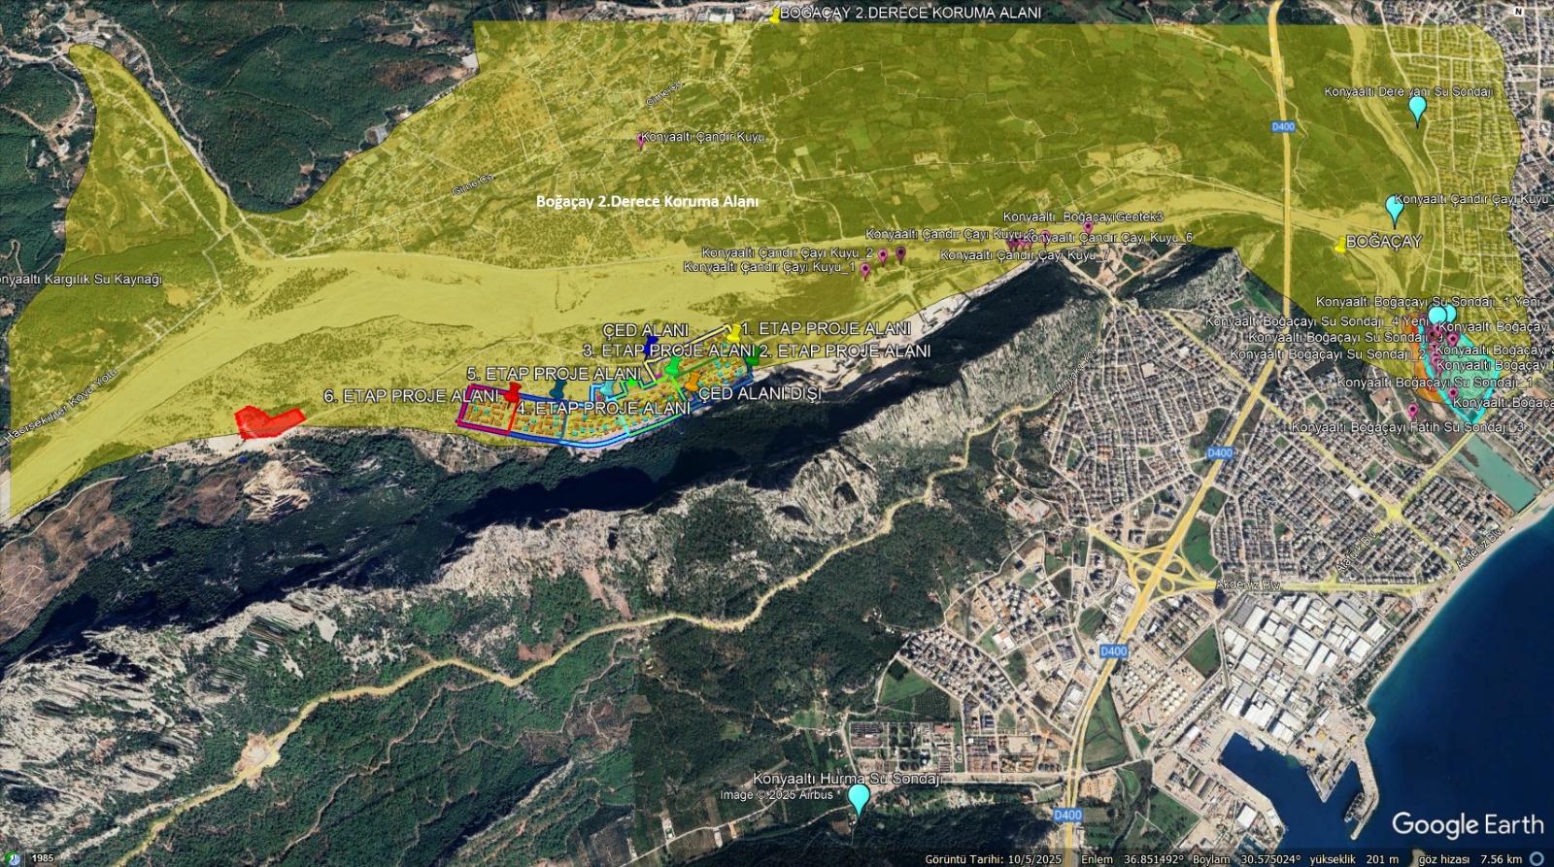Click the historical imagery 1985 clock icon
This screenshot has width=1554, height=867.
[15, 858]
